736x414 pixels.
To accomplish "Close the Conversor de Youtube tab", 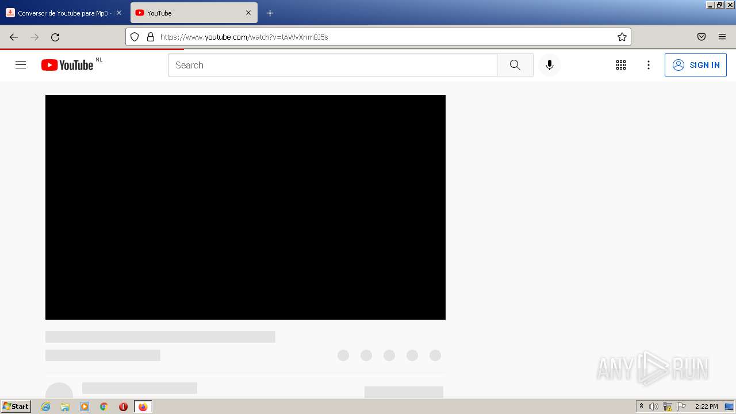I will (119, 13).
